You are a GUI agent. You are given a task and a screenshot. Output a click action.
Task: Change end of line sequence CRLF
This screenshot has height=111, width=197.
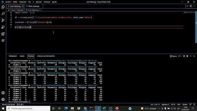pos(179,105)
